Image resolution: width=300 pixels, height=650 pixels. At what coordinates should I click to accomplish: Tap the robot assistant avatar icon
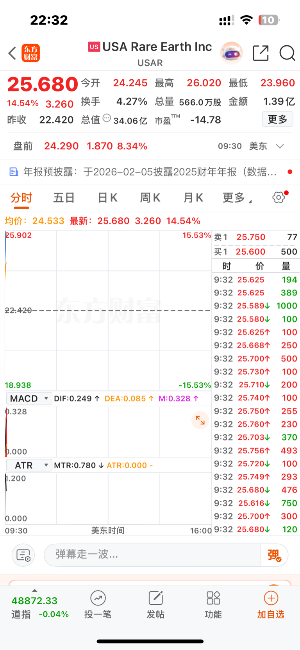point(232,53)
